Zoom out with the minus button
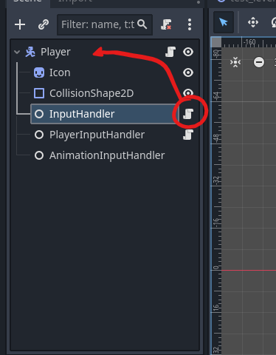Image resolution: width=276 pixels, height=355 pixels. click(x=259, y=62)
